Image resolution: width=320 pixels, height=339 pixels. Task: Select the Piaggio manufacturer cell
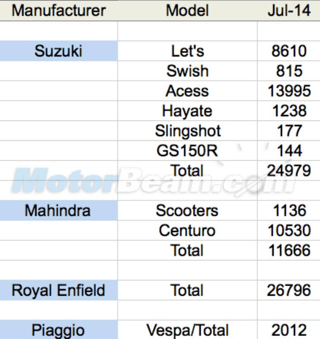58,330
